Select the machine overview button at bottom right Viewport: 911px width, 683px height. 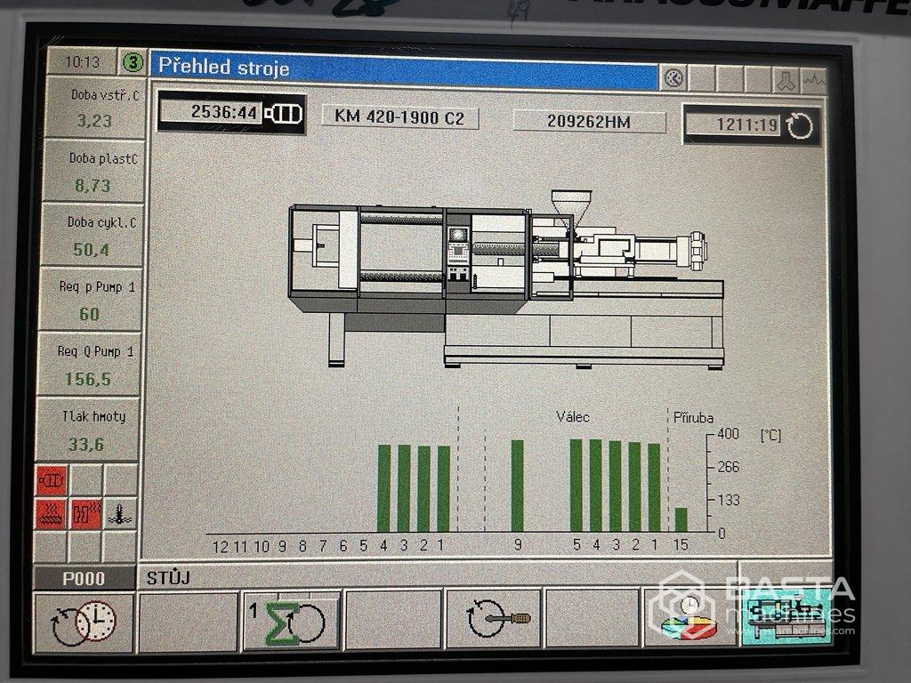787,616
